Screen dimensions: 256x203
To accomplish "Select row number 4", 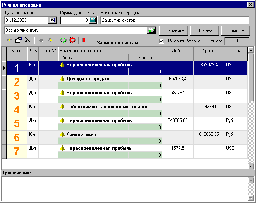I will click(17, 110).
